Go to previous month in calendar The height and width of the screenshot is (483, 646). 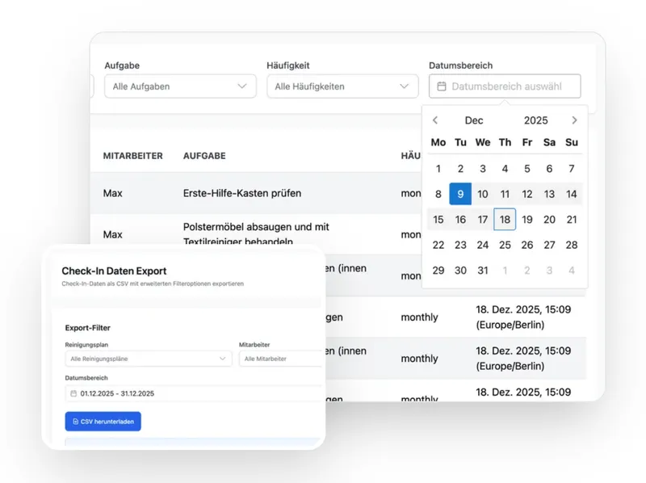pyautogui.click(x=435, y=120)
